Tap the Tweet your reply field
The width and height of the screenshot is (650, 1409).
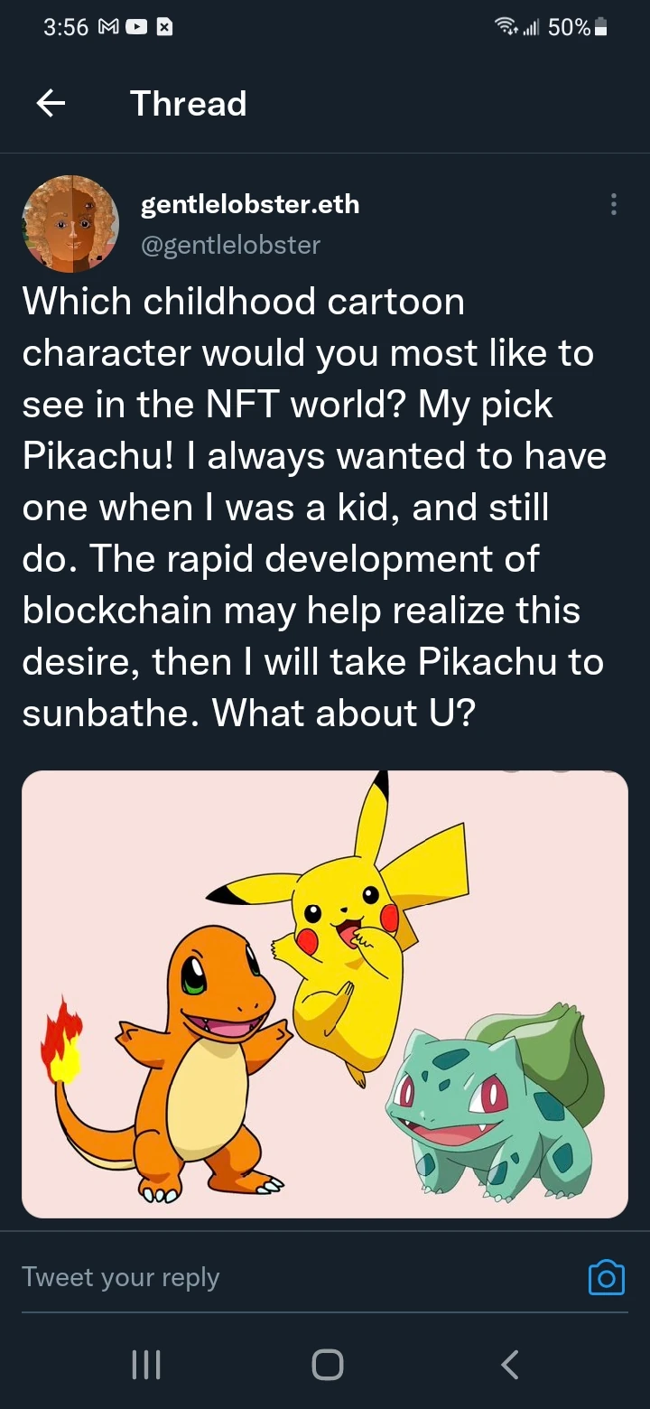(x=121, y=1277)
